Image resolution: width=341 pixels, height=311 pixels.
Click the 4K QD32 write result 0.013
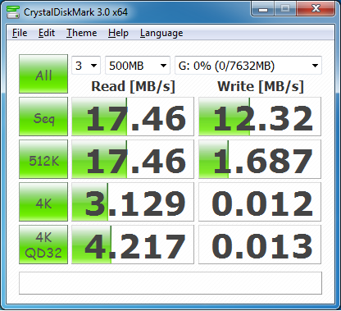(x=260, y=245)
